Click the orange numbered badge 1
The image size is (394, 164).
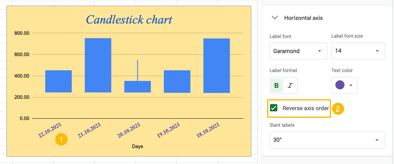(61, 139)
